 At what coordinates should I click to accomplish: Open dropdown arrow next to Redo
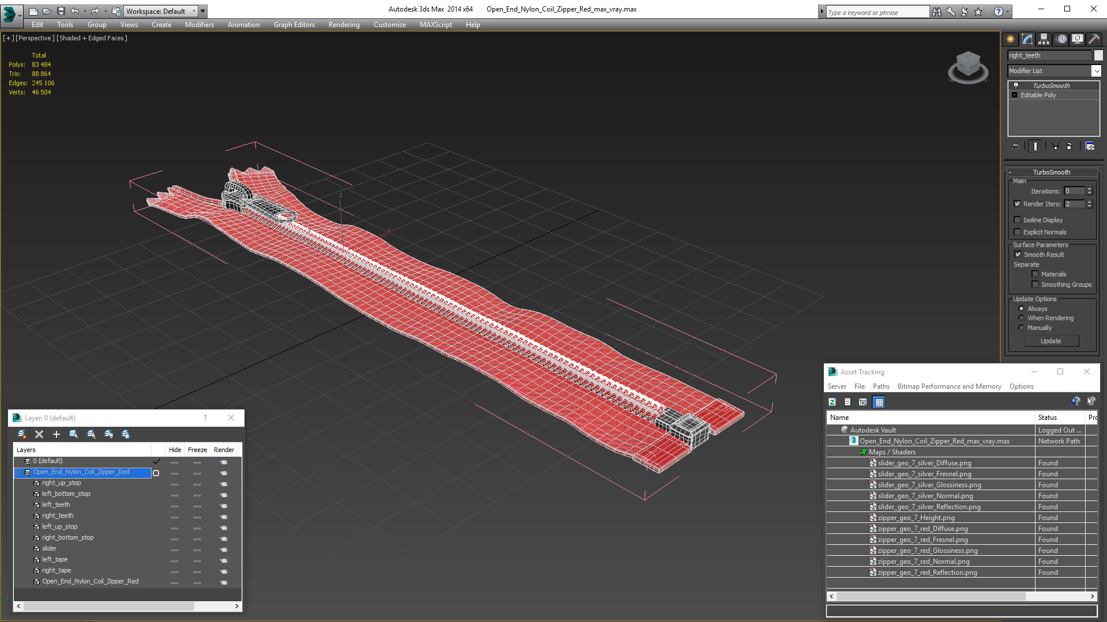coord(105,11)
